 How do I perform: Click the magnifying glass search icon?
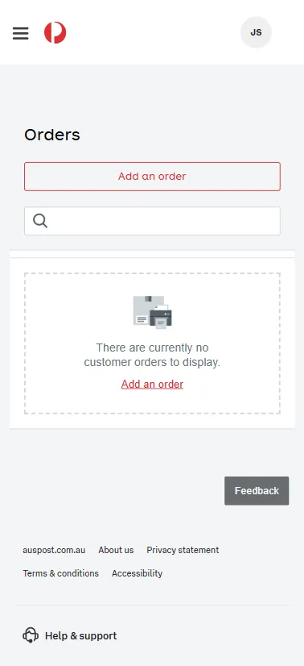pyautogui.click(x=40, y=221)
